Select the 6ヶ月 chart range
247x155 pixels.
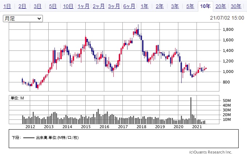(x=129, y=6)
